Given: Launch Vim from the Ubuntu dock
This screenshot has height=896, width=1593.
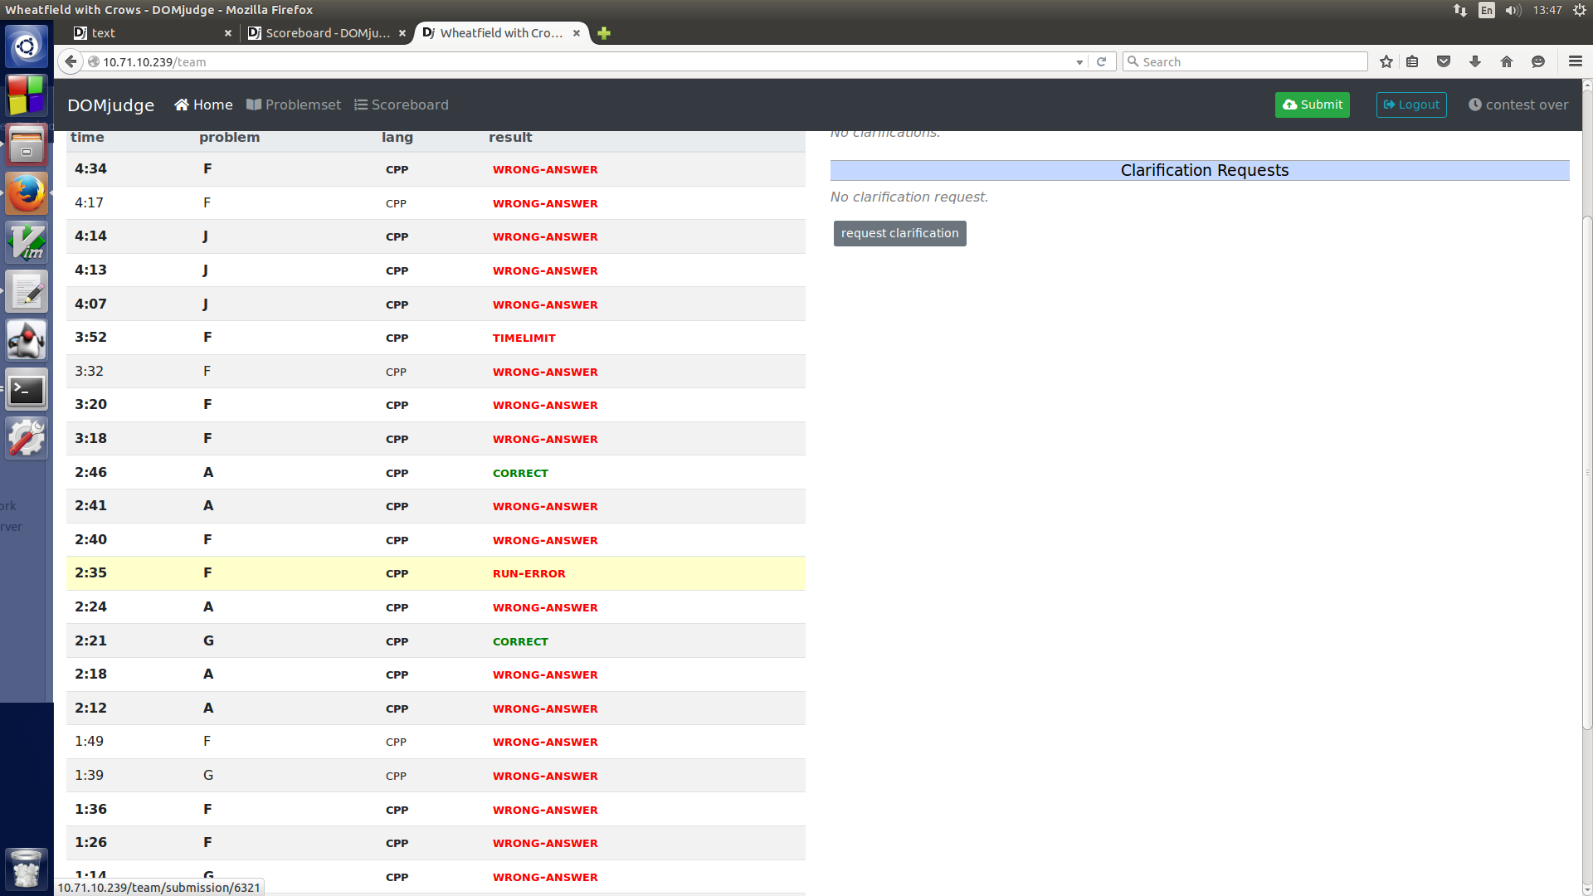Looking at the screenshot, I should [x=27, y=243].
